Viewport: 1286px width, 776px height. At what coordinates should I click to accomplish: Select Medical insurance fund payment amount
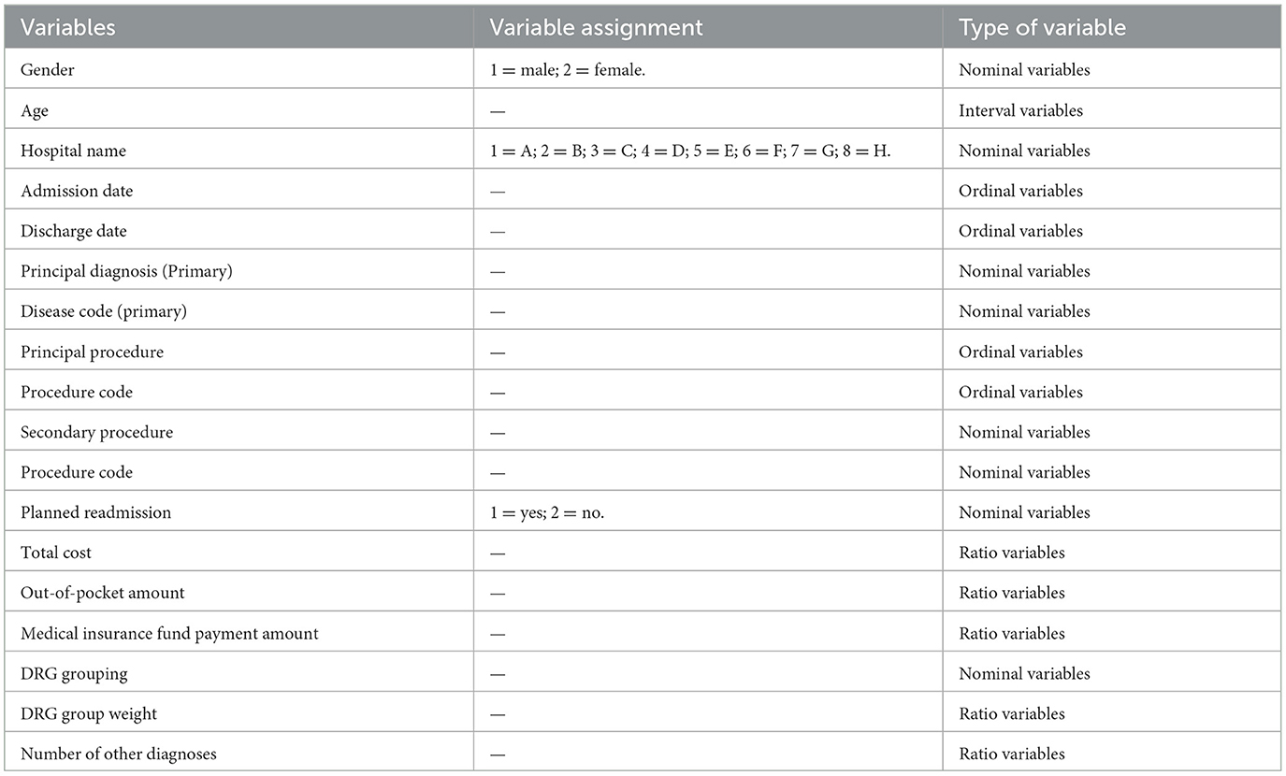coord(169,633)
